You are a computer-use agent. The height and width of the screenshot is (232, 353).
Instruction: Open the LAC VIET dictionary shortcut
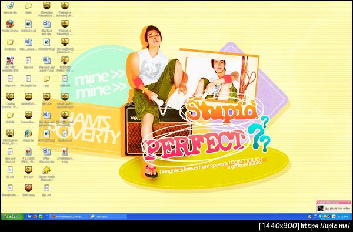coord(10,63)
